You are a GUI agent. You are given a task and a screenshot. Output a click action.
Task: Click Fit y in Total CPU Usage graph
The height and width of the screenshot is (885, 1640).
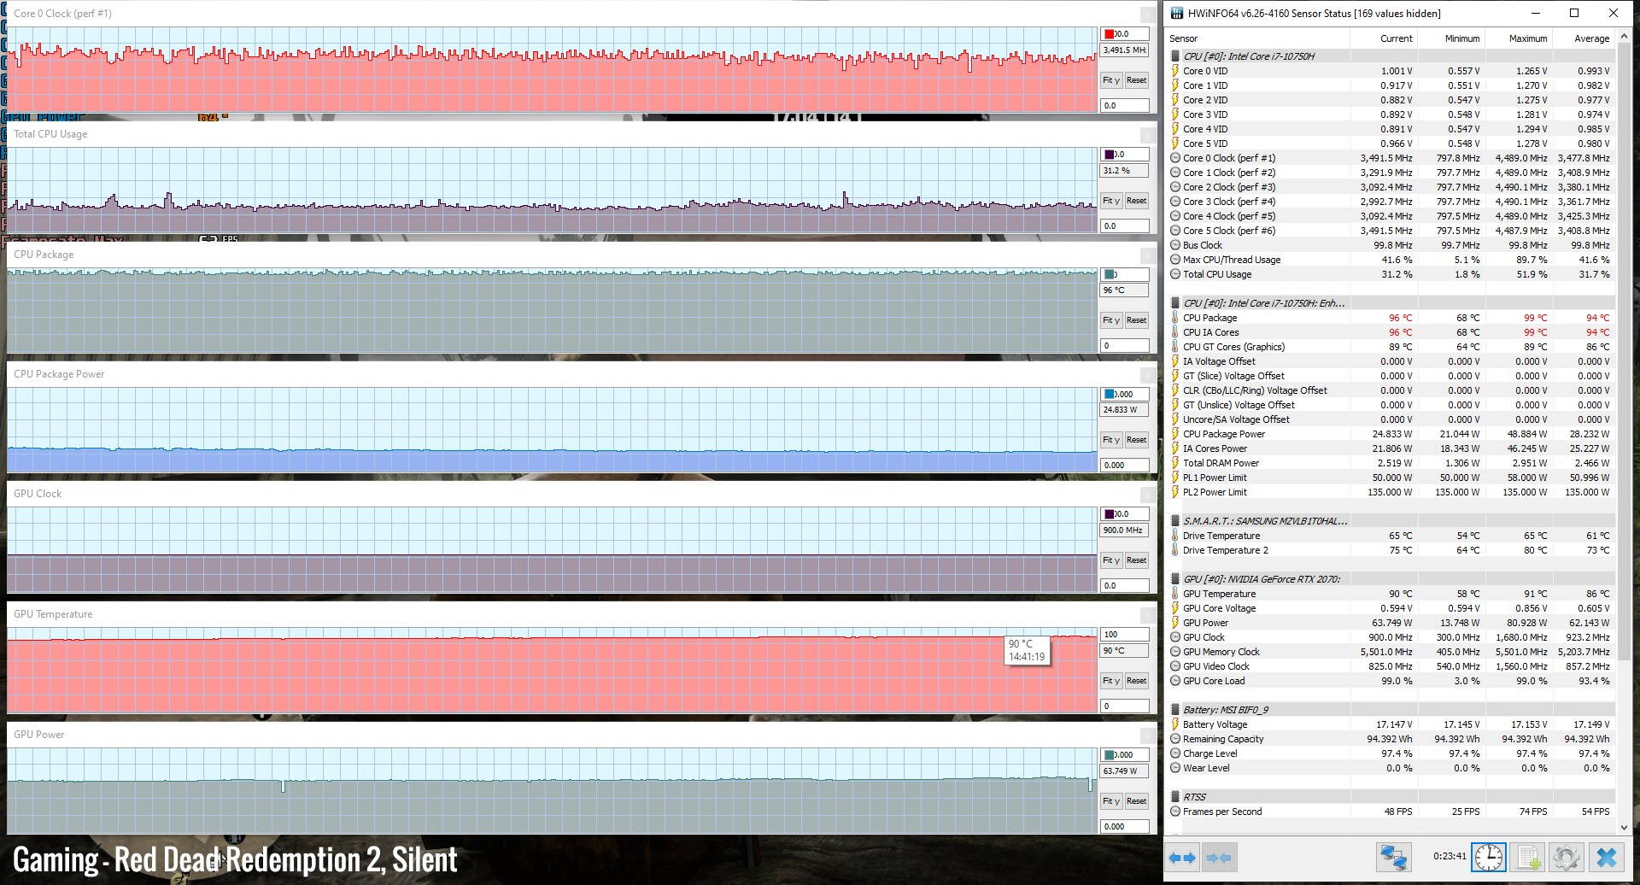click(x=1110, y=201)
